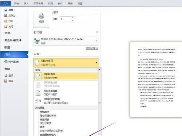Click the print preview page thumbnail
This screenshot has height=136, width=182.
(x=156, y=79)
